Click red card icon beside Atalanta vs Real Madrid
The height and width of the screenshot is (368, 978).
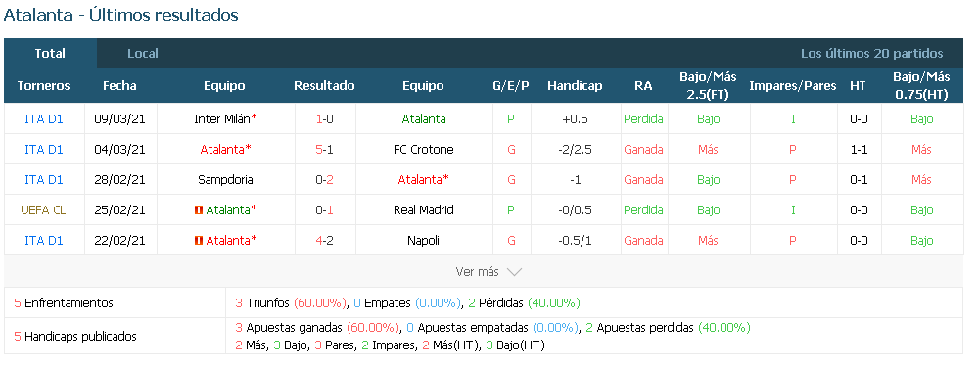click(x=199, y=210)
